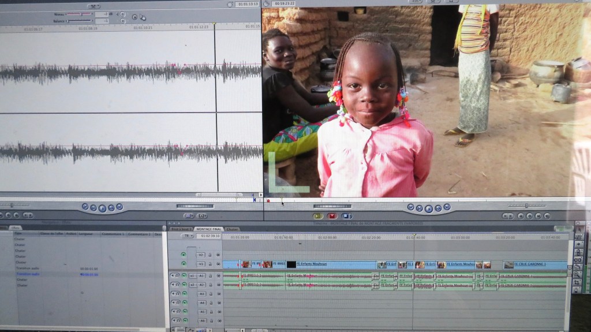Toggle audible light for track A3

pyautogui.click(x=185, y=293)
